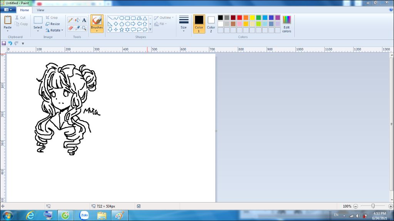Click the vertical scrollbar down arrow

392,200
